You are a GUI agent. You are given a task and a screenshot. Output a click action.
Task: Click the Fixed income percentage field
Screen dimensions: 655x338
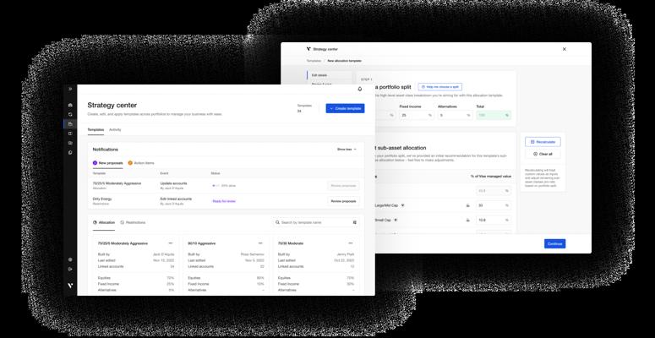pyautogui.click(x=414, y=115)
